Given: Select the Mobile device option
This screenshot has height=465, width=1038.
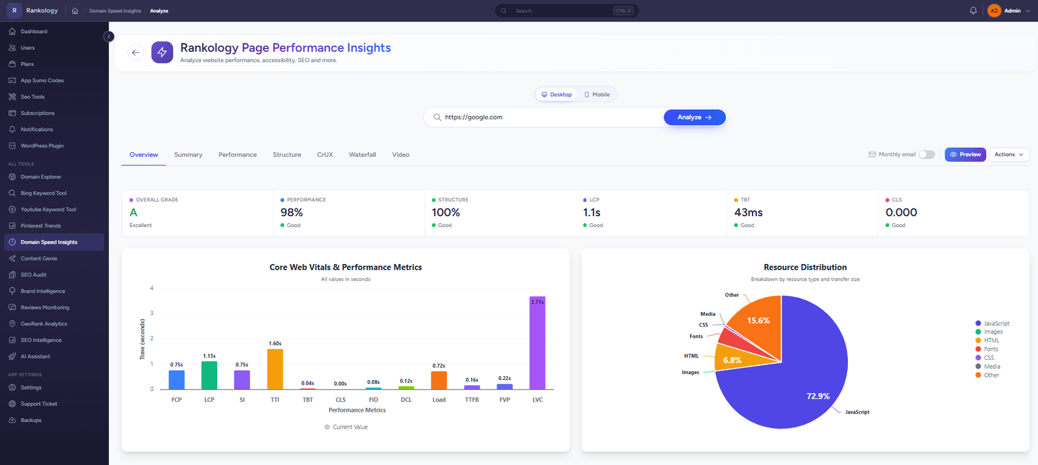Looking at the screenshot, I should point(597,95).
